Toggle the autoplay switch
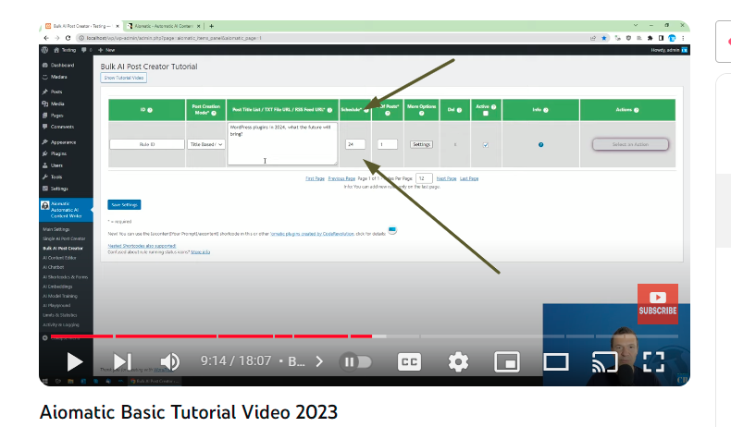 click(x=357, y=361)
